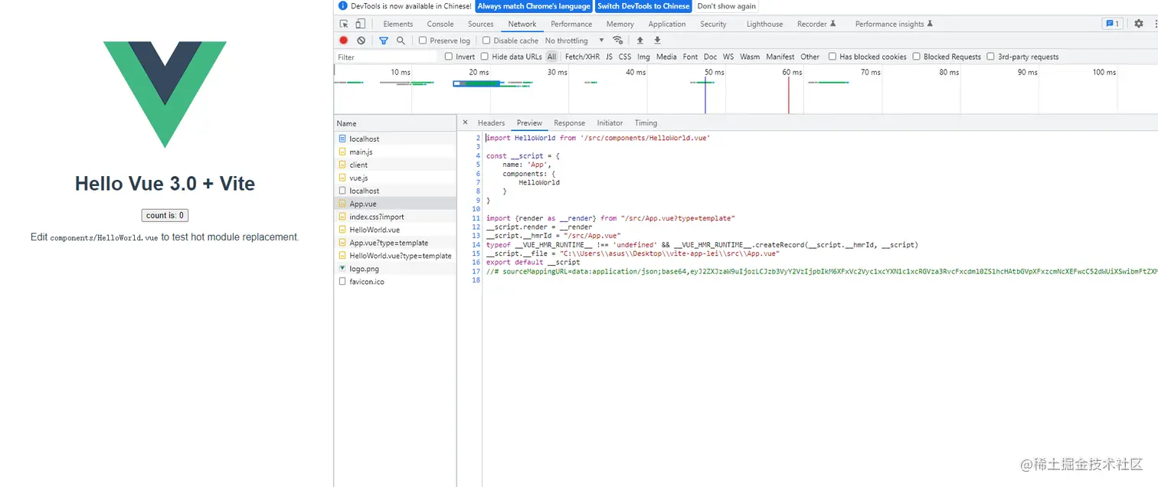
Task: Clear the network log
Action: pyautogui.click(x=361, y=41)
